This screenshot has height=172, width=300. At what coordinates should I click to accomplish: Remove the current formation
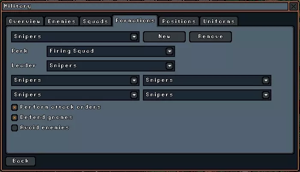pos(211,36)
